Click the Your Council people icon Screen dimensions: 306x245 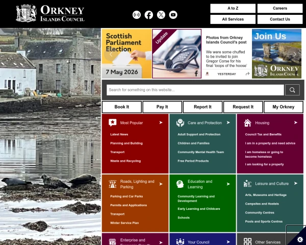pos(180,242)
